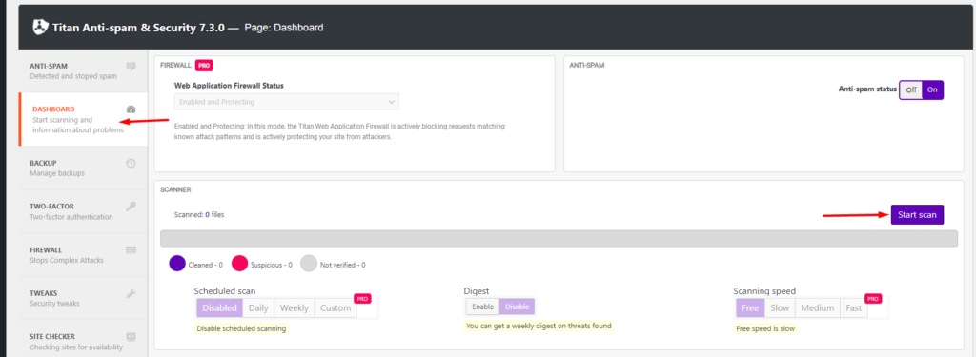The height and width of the screenshot is (357, 976).
Task: Click the Two-Factor key icon
Action: 131,207
